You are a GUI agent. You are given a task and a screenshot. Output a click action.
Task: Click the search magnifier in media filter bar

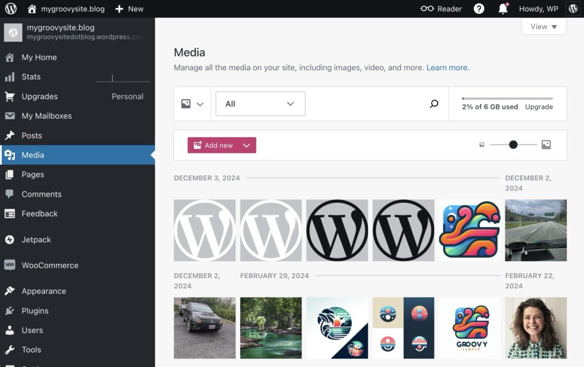434,104
